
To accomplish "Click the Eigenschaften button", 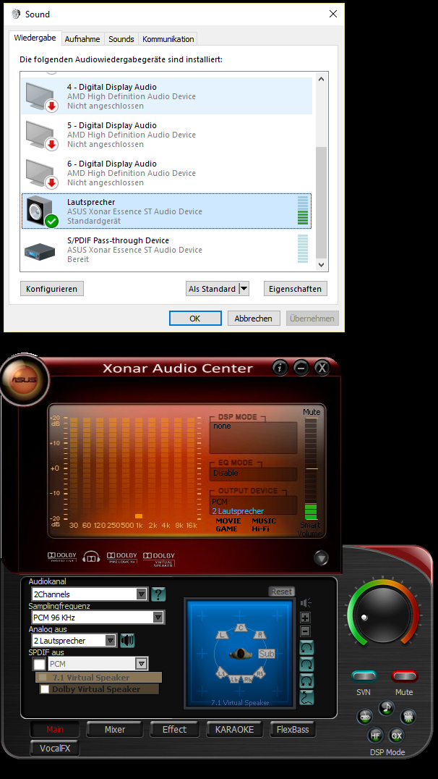I will tap(295, 289).
